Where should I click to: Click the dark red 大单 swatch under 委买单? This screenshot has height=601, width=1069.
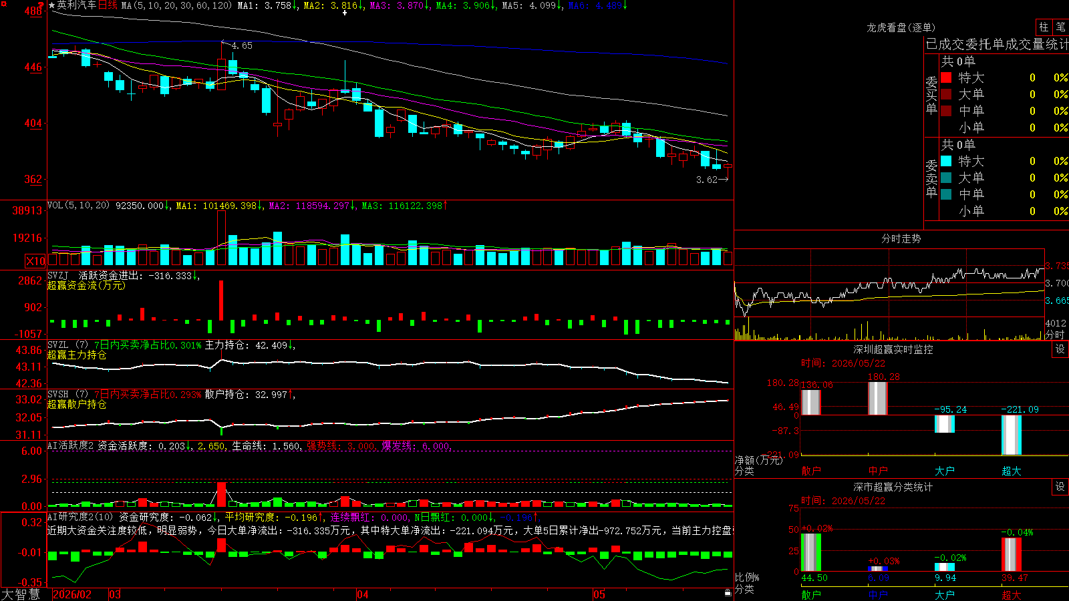point(946,94)
